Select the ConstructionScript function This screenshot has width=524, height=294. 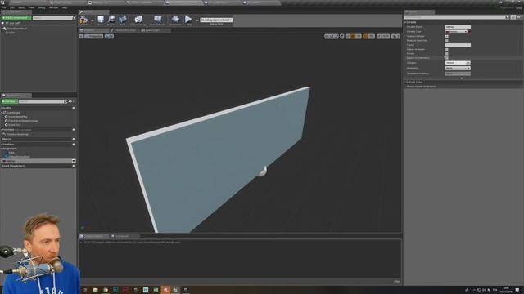coord(16,134)
